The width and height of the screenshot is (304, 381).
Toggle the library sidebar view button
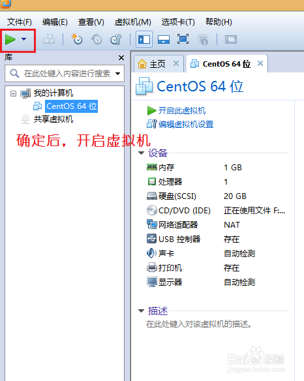(144, 39)
